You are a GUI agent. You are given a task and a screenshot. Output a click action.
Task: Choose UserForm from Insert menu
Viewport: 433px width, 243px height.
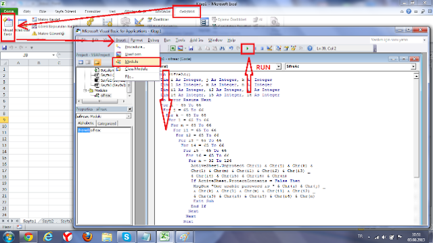point(137,54)
